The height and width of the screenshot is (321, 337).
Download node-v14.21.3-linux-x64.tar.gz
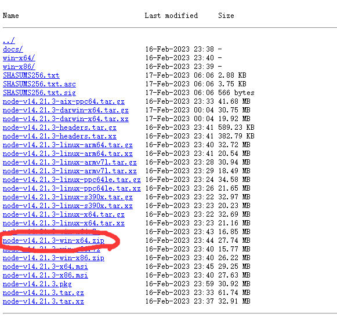pos(64,214)
